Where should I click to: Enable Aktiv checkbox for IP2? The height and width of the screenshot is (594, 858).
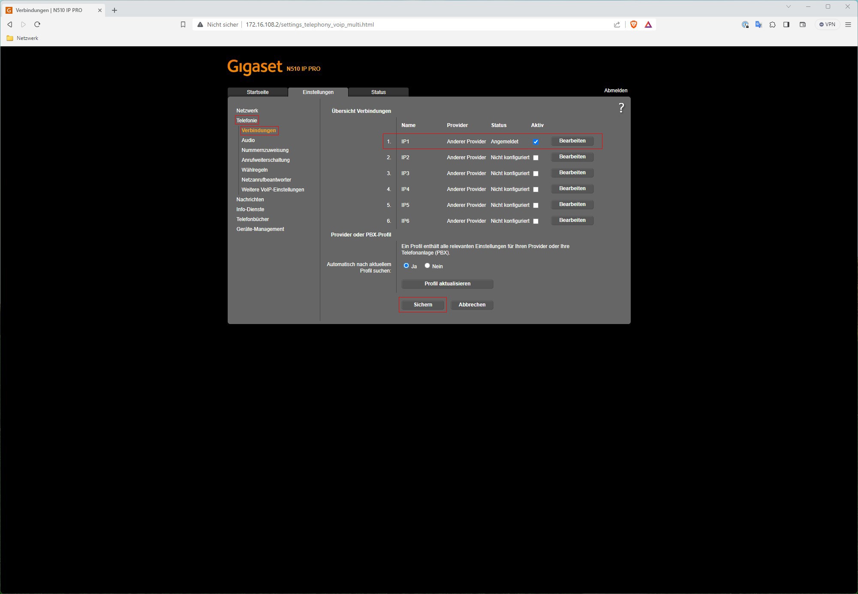pyautogui.click(x=536, y=158)
